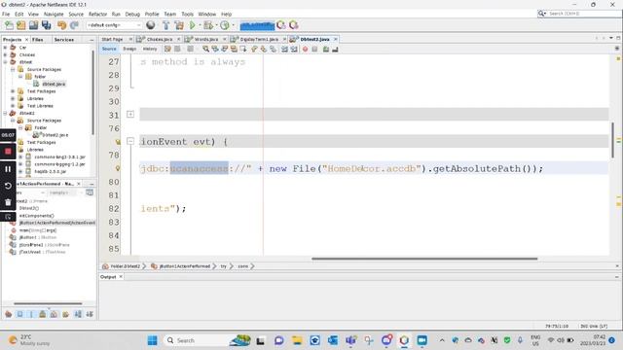Switch to the Services tab
This screenshot has width=623, height=350.
(x=64, y=40)
